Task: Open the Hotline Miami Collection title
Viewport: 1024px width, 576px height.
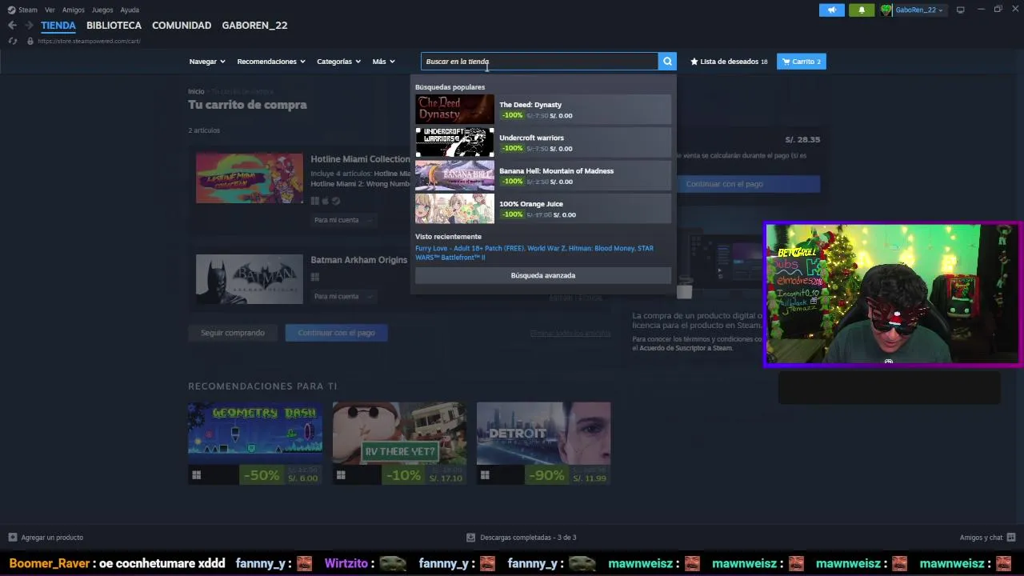Action: coord(360,159)
